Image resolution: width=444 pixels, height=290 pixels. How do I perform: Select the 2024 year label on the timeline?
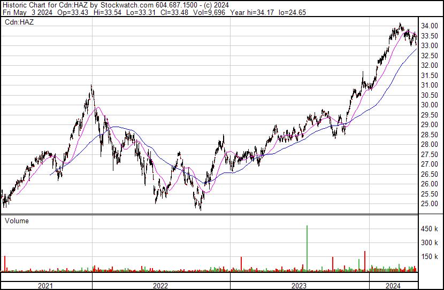pos(393,286)
